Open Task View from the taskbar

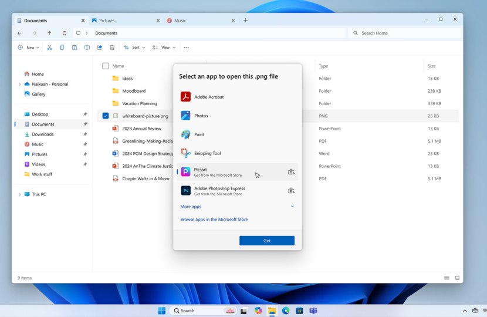click(244, 311)
